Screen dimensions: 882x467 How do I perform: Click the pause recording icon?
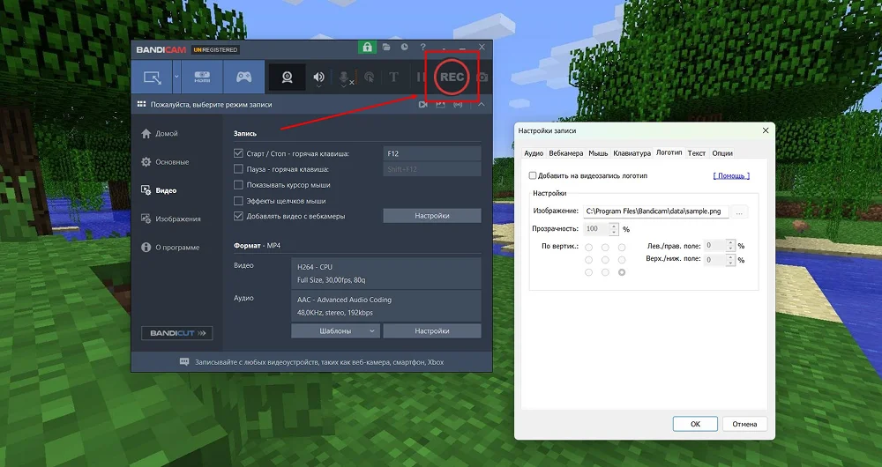pyautogui.click(x=420, y=77)
